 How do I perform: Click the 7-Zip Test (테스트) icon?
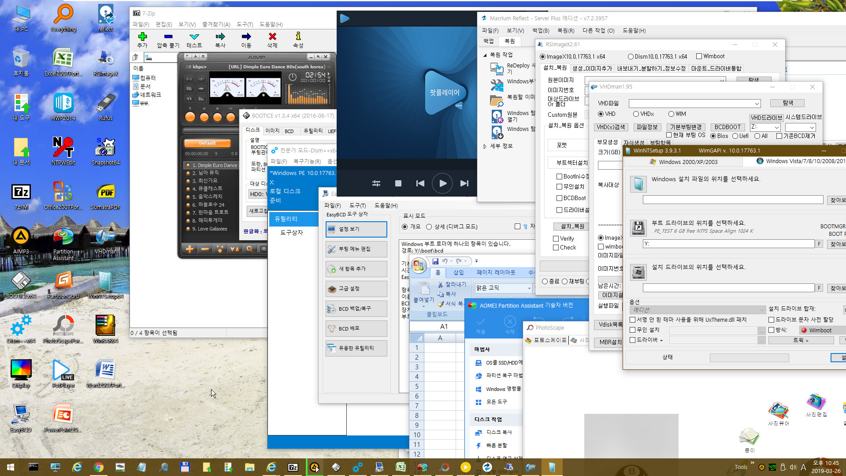194,37
